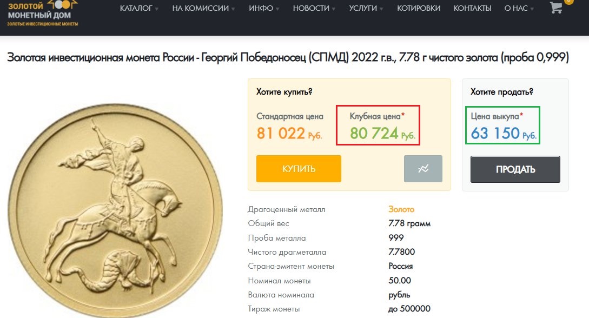The height and width of the screenshot is (318, 589).
Task: Open the НОВОСТИ menu
Action: [314, 8]
